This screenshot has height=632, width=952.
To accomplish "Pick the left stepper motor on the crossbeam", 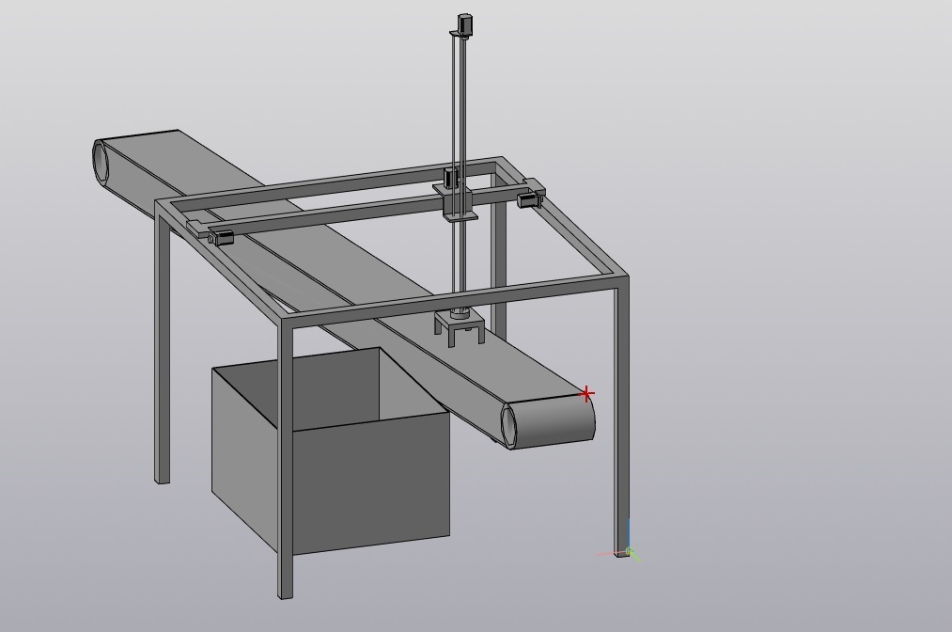I will [222, 237].
